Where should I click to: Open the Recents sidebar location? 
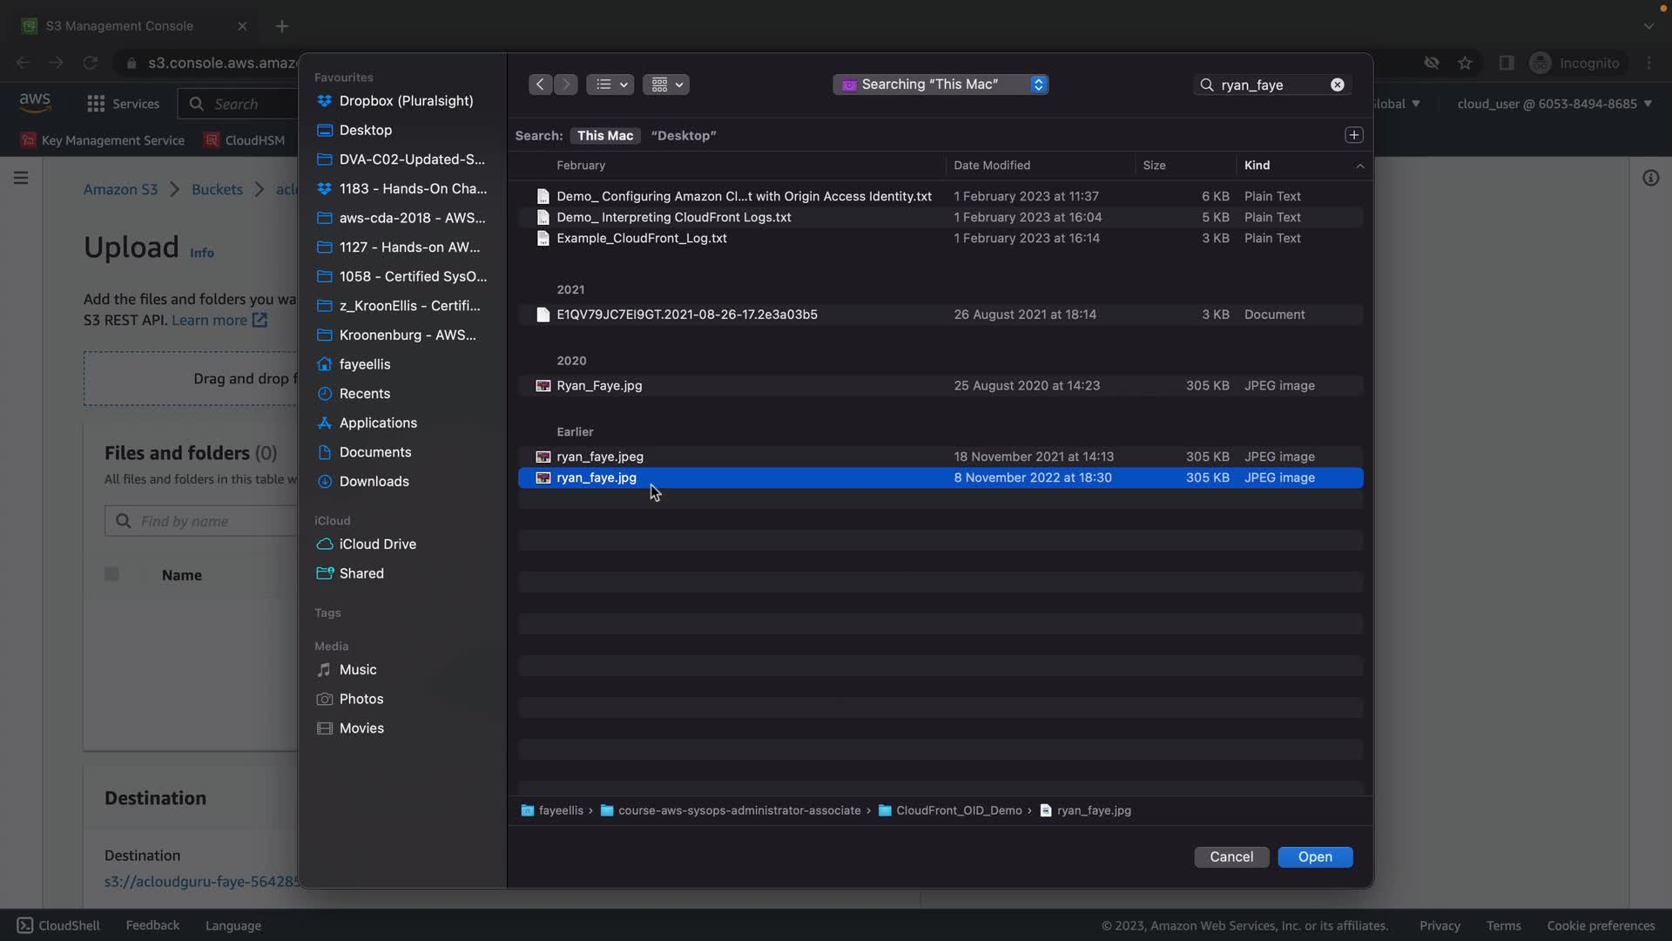pyautogui.click(x=364, y=394)
